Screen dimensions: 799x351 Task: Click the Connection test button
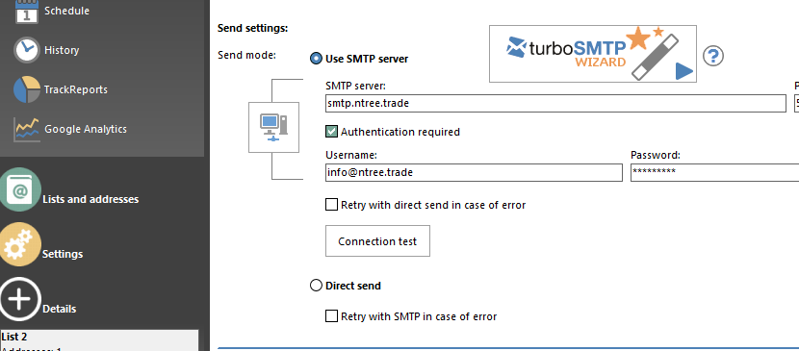pos(377,241)
